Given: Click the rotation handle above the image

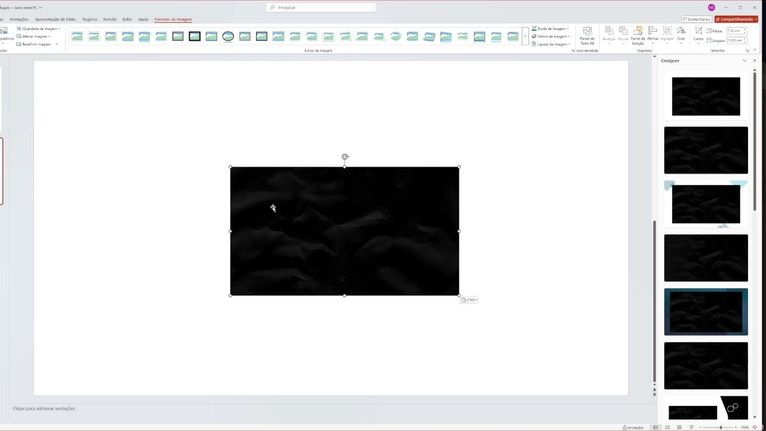Looking at the screenshot, I should (345, 157).
